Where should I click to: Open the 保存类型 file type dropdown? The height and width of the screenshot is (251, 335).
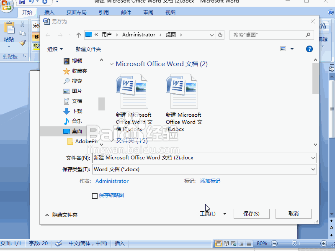313,169
